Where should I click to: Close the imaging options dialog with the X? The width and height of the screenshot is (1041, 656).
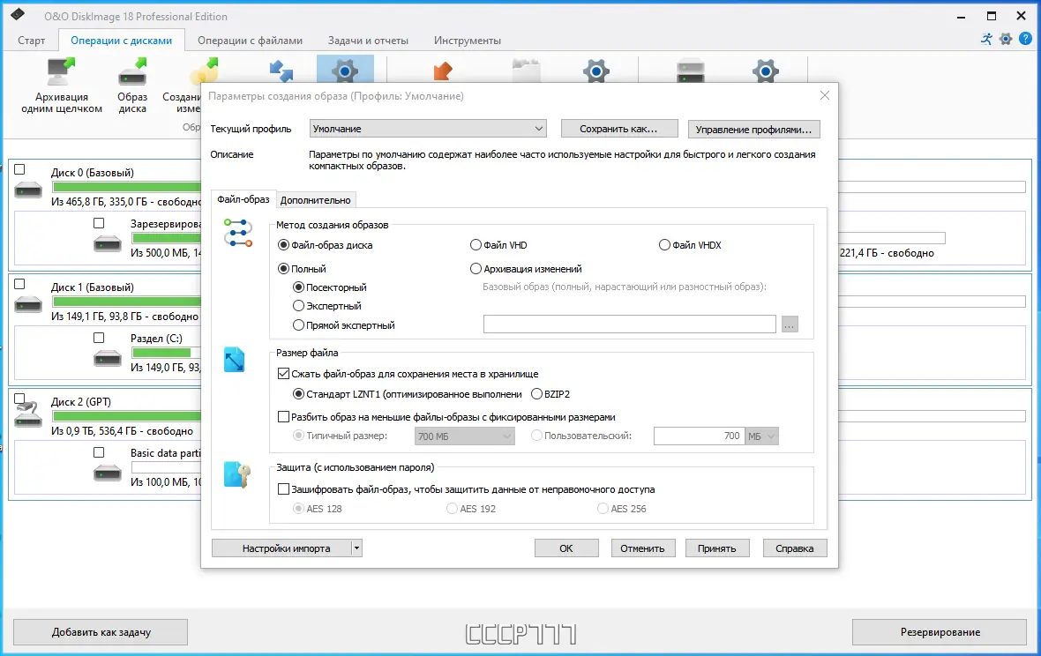(x=825, y=95)
